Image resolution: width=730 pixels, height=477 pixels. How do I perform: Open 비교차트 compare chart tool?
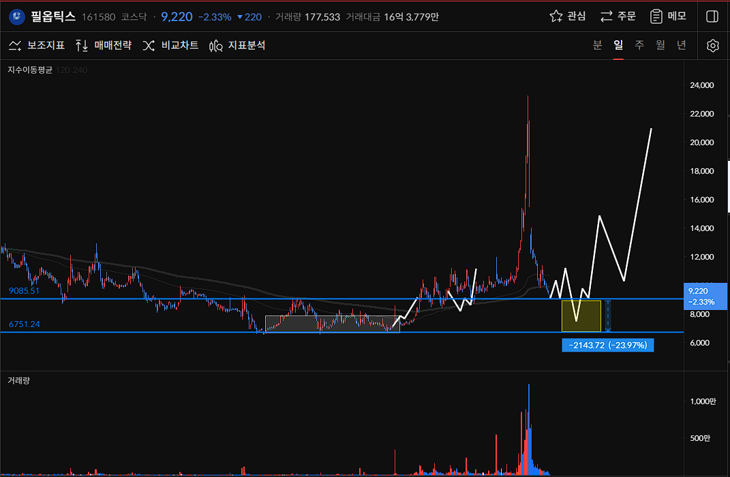point(170,46)
